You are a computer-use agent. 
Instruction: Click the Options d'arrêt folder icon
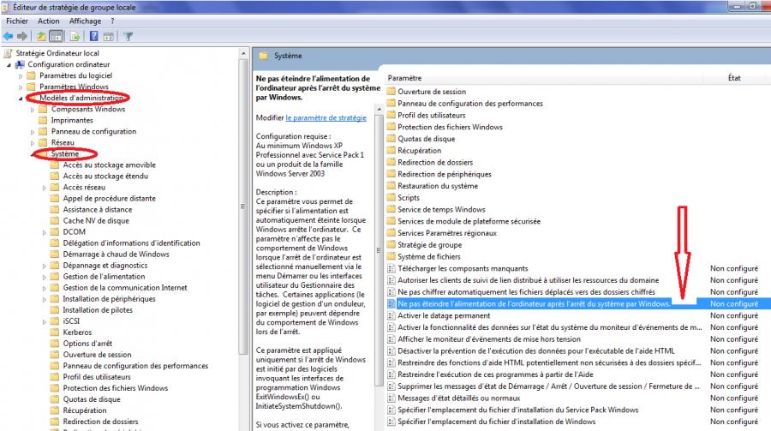[x=55, y=344]
